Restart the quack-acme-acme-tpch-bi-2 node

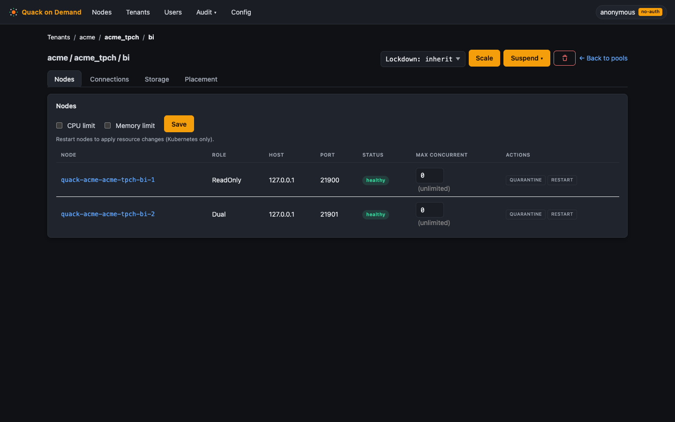562,214
